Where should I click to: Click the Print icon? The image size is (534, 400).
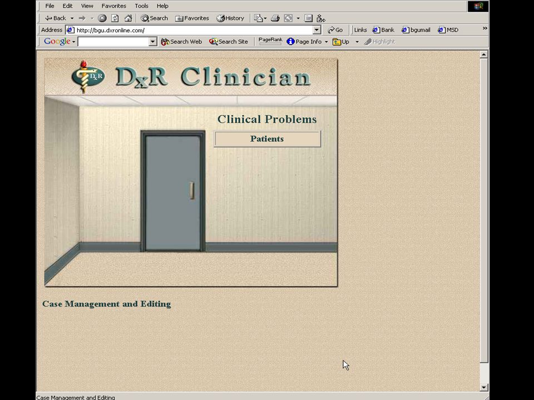pyautogui.click(x=275, y=18)
